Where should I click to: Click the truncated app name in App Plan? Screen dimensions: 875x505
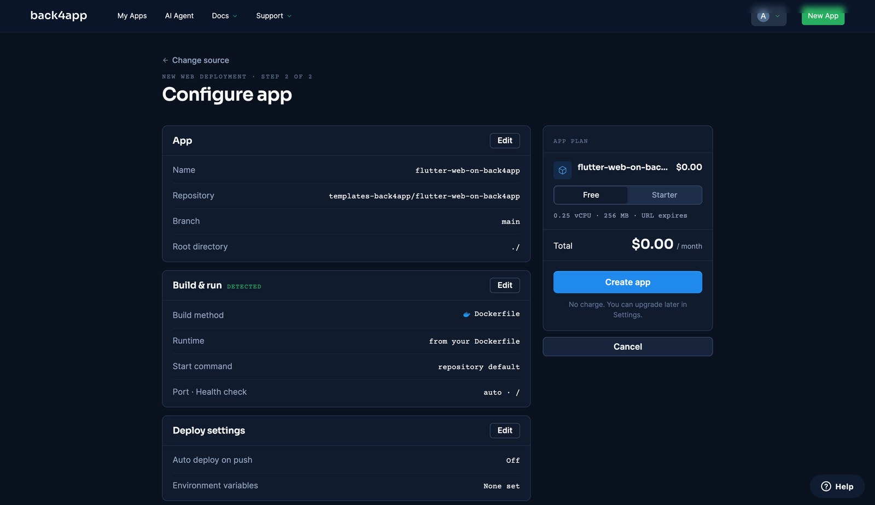coord(622,167)
